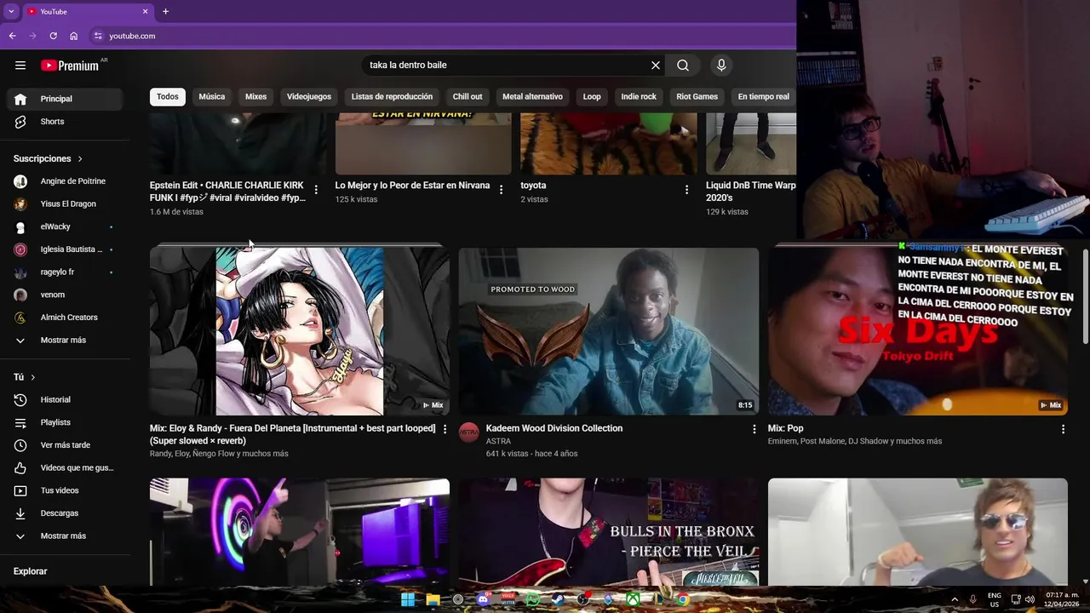Reload the page with the refresh icon
Image resolution: width=1090 pixels, height=613 pixels.
pyautogui.click(x=54, y=36)
